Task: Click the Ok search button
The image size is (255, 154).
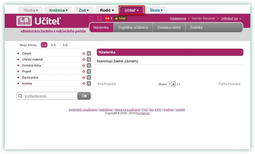Action: pyautogui.click(x=84, y=96)
